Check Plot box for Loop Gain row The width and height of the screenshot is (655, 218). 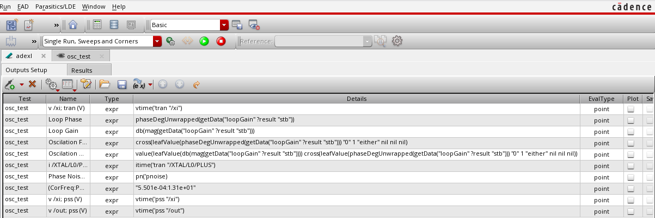(x=631, y=131)
